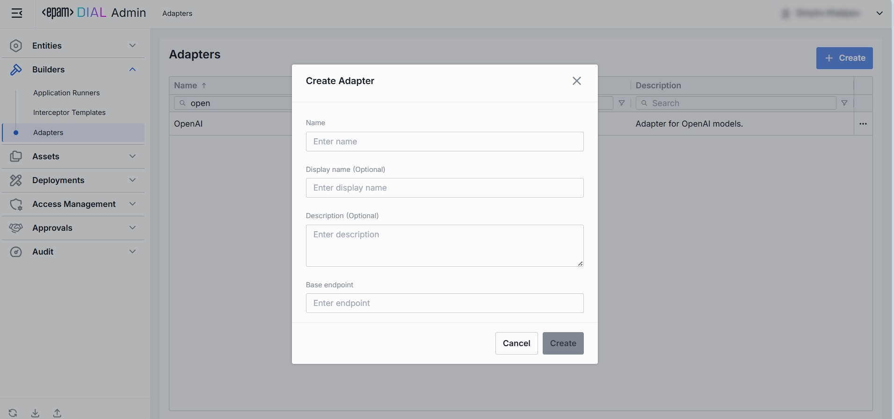Screen dimensions: 894x419
Task: Click the upload icon at sidebar bottom
Action: point(57,413)
